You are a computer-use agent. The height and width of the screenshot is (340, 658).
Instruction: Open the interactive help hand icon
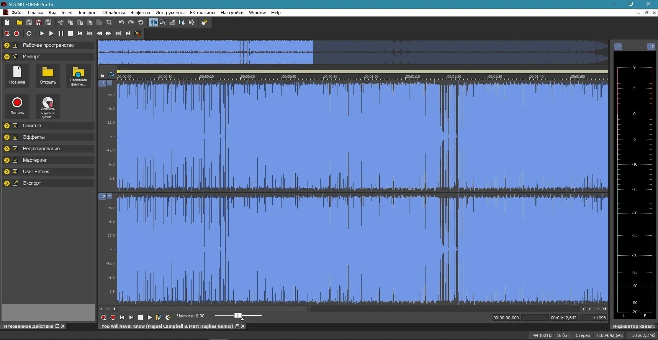(x=204, y=22)
